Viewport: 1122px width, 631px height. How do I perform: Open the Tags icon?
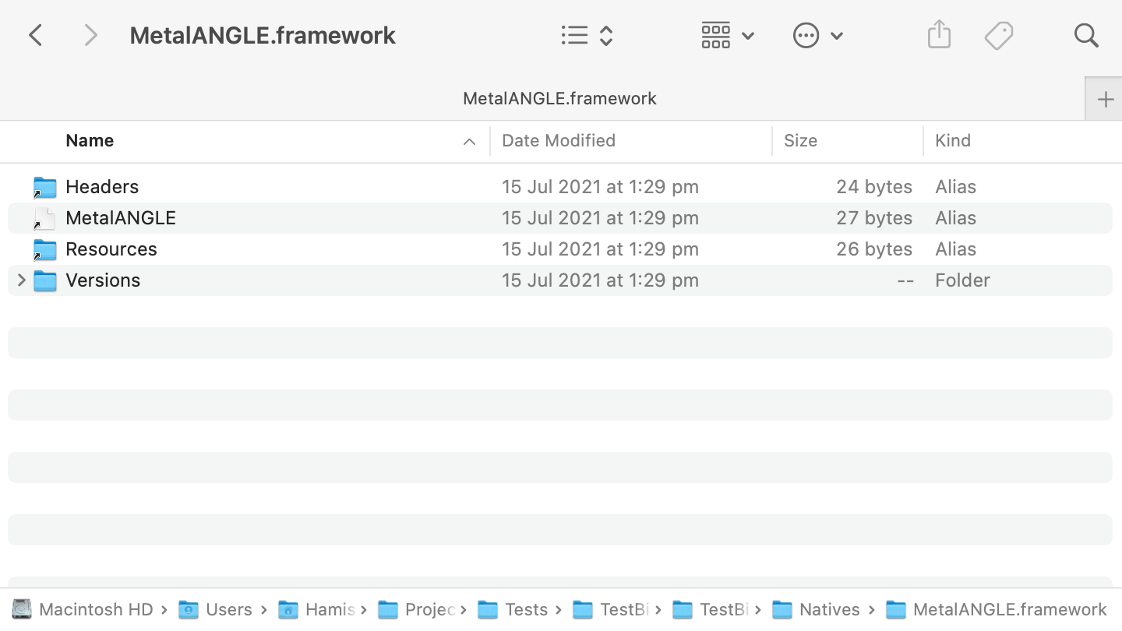click(x=999, y=34)
